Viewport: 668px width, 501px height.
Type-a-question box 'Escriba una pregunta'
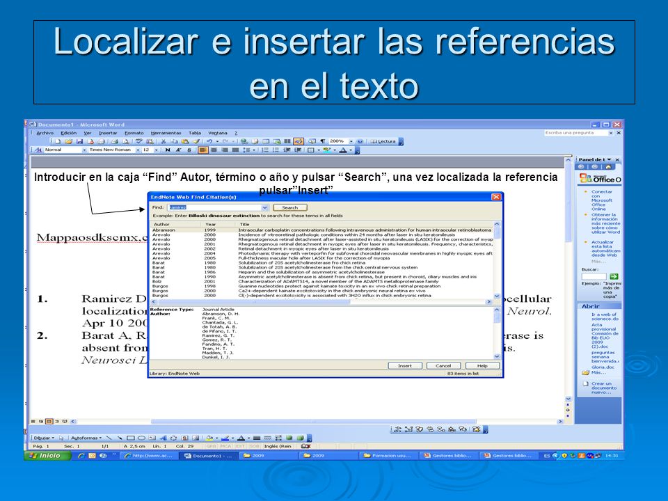coord(575,133)
